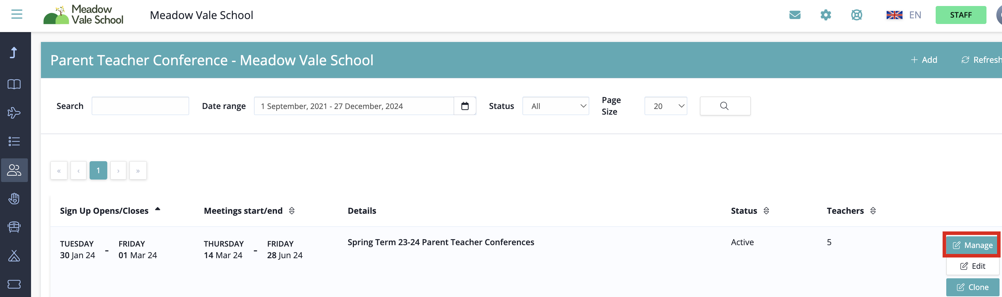Open settings gear icon

click(x=825, y=15)
